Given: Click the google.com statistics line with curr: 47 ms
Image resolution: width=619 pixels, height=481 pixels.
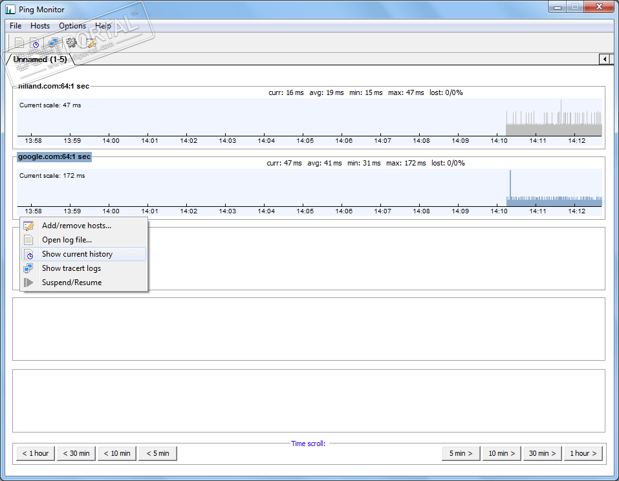Looking at the screenshot, I should (x=365, y=164).
